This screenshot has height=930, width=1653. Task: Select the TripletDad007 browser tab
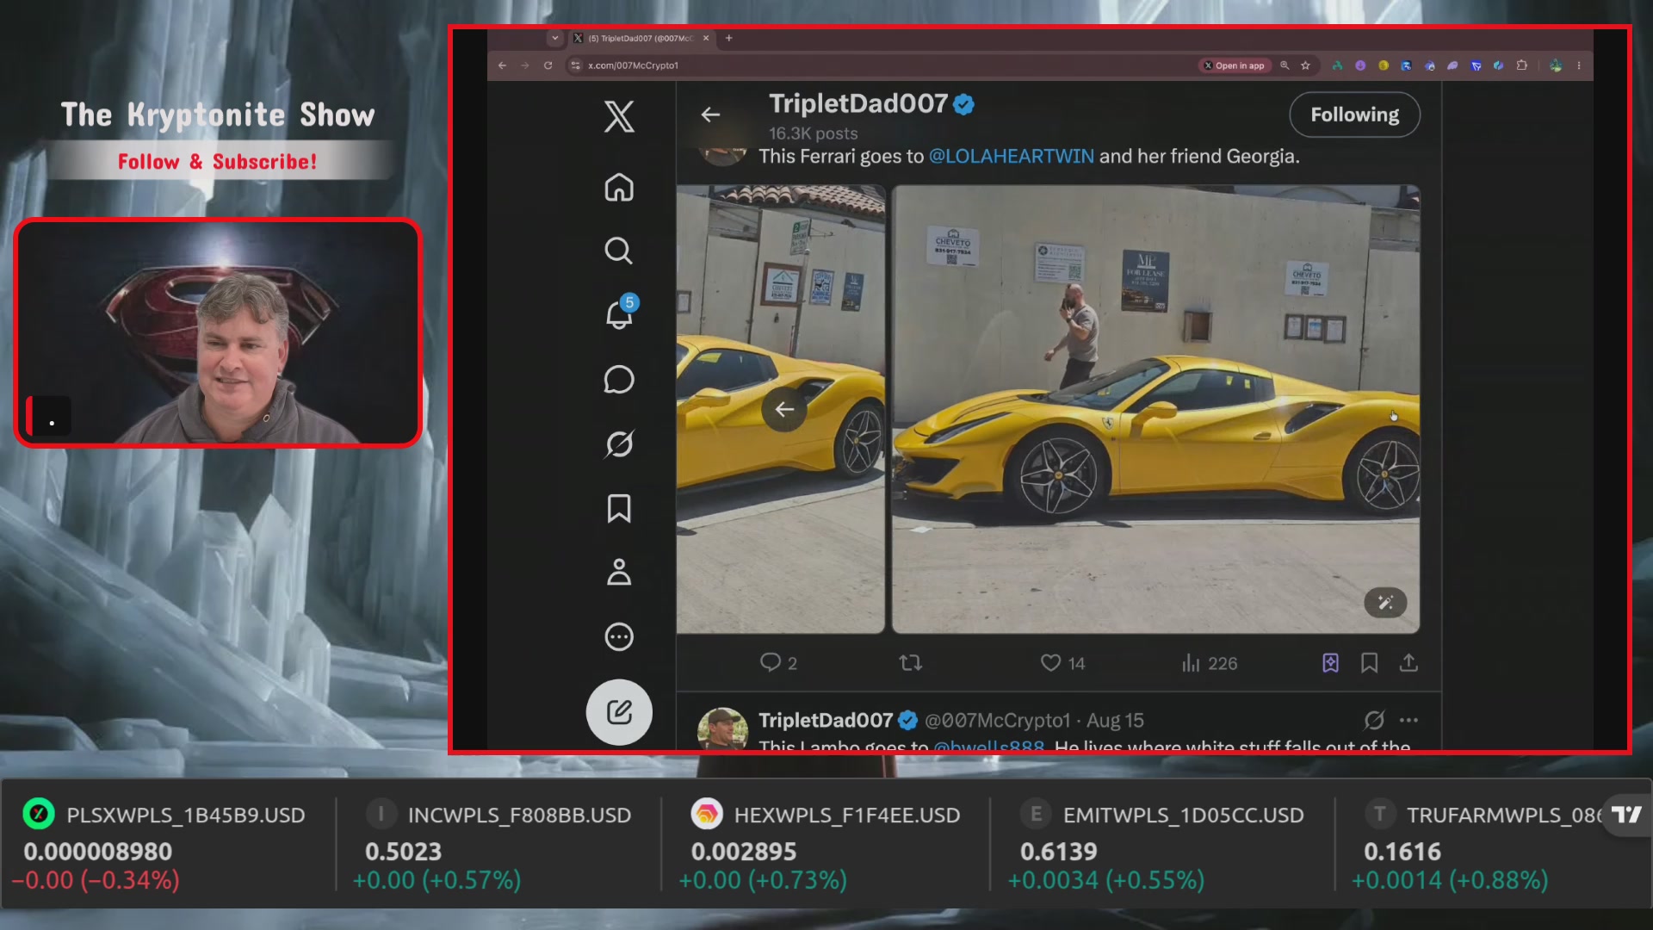coord(641,38)
